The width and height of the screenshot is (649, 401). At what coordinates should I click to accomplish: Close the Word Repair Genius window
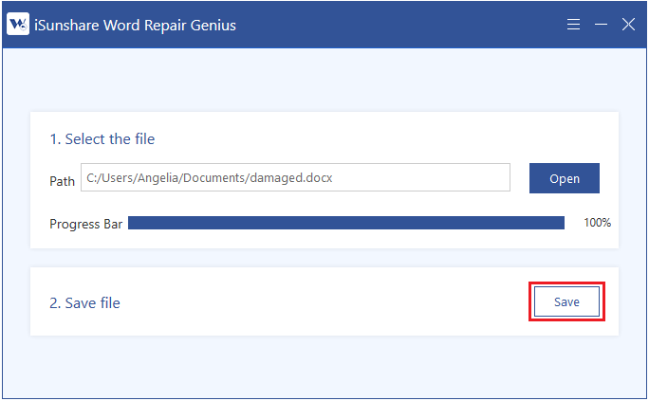pyautogui.click(x=628, y=25)
